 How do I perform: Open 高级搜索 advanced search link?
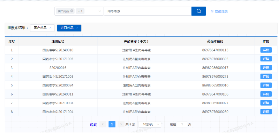click(x=221, y=11)
